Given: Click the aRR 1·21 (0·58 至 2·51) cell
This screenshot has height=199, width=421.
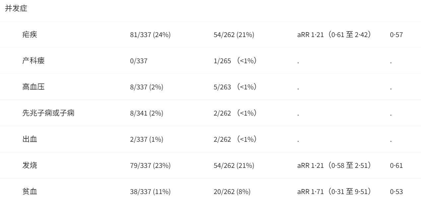Looking at the screenshot, I should [x=334, y=166].
